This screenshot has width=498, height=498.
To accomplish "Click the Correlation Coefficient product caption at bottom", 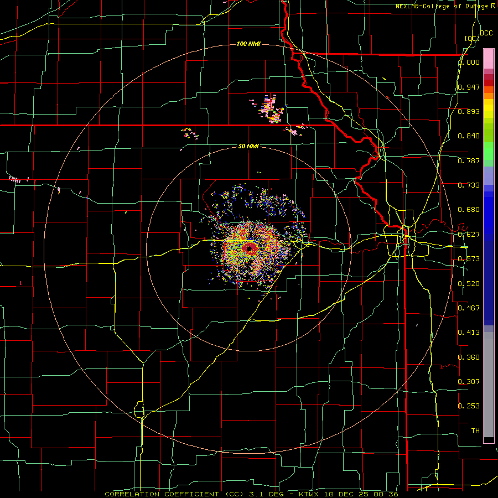I will point(251,494).
